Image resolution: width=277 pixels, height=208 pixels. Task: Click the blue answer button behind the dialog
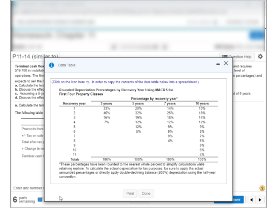tap(238, 200)
